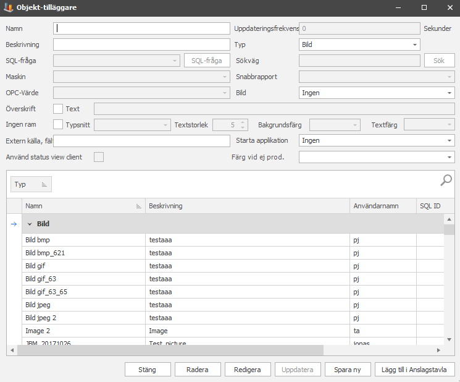This screenshot has width=460, height=382.
Task: Click the Uppdateringsfrekvens field
Action: (359, 28)
